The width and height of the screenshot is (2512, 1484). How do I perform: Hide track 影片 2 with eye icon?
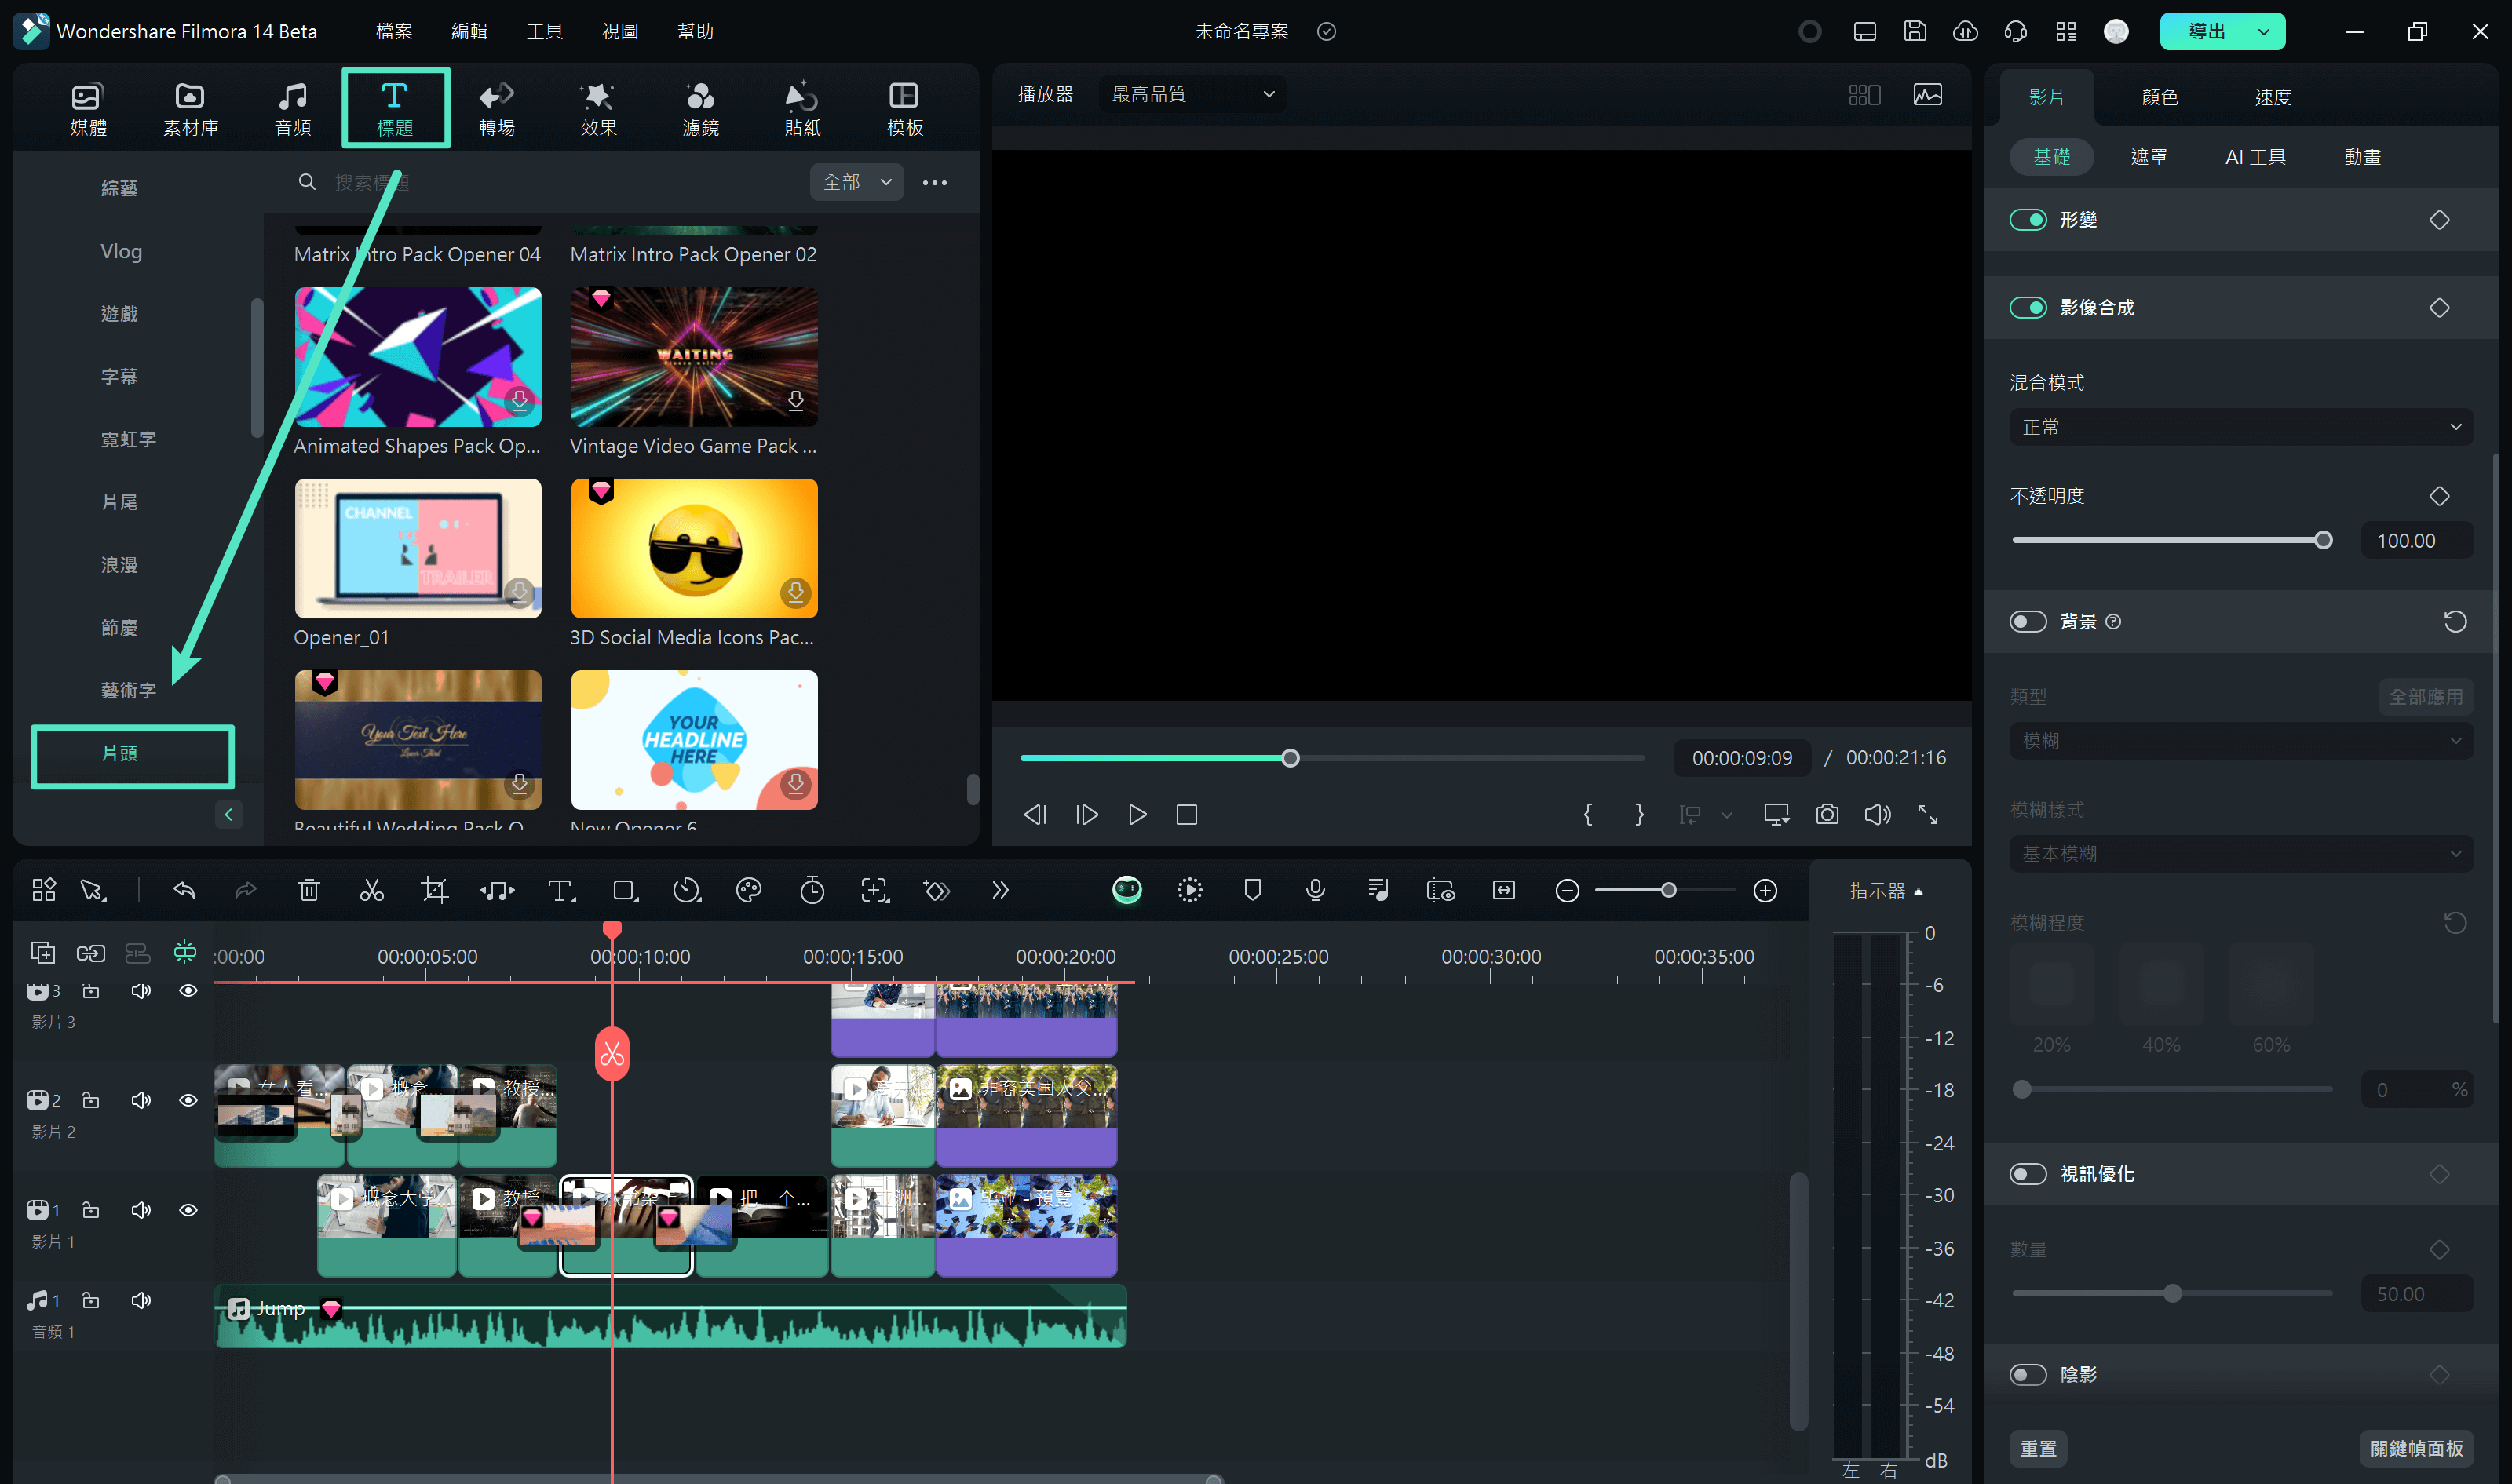[188, 1100]
